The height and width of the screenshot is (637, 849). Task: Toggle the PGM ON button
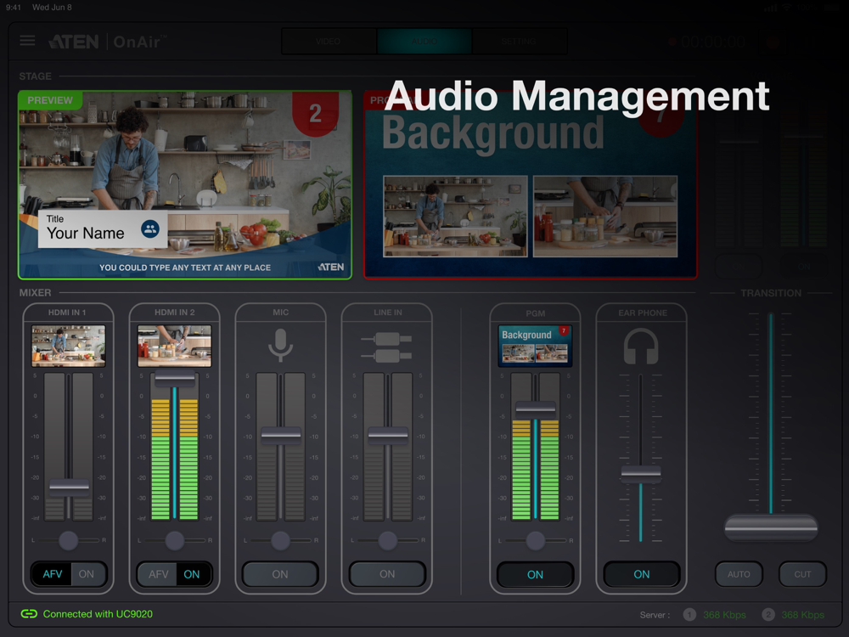pyautogui.click(x=535, y=575)
